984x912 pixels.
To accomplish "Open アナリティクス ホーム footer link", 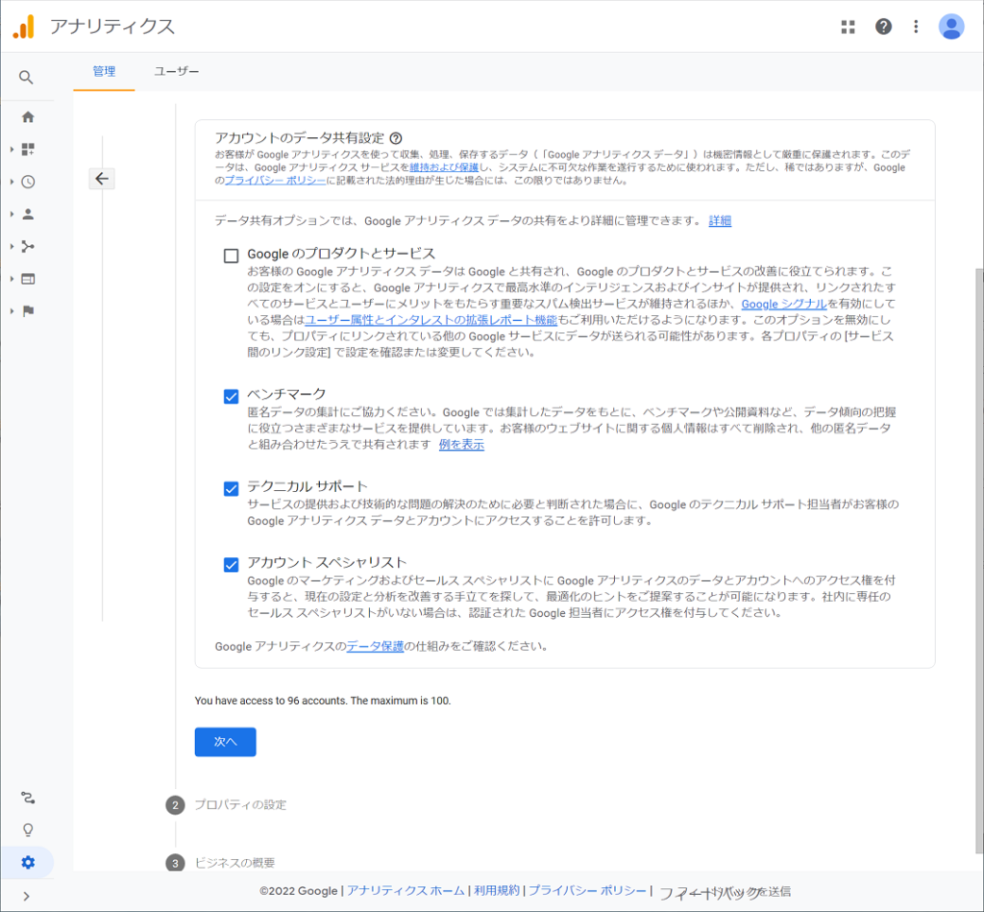I will point(406,891).
